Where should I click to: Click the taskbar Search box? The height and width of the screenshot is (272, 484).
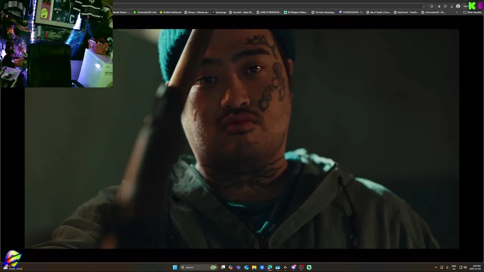point(199,267)
